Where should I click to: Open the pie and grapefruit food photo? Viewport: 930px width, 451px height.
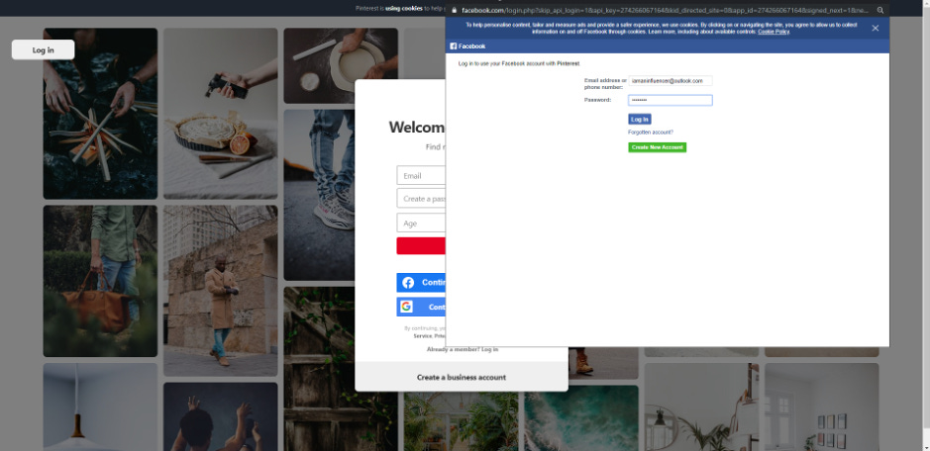coord(221,113)
